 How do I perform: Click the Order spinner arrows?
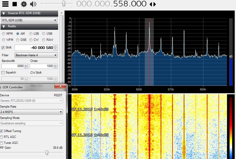pyautogui.click(x=55, y=66)
